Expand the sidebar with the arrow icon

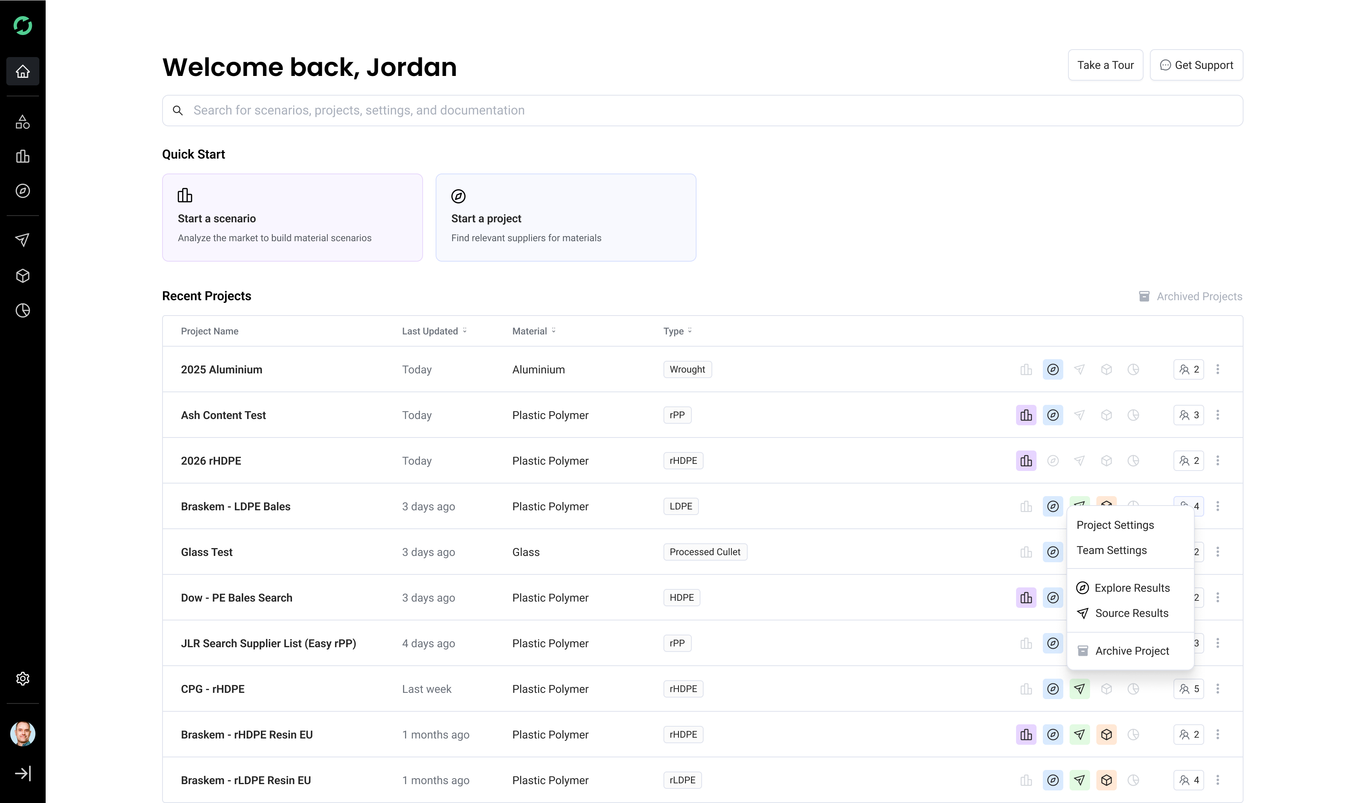[x=23, y=773]
